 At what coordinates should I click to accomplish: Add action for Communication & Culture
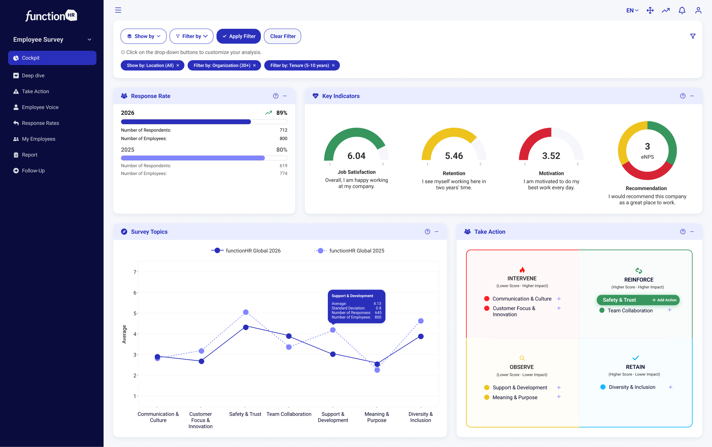[x=559, y=299]
